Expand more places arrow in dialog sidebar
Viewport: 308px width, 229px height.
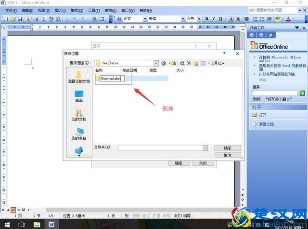(79, 156)
